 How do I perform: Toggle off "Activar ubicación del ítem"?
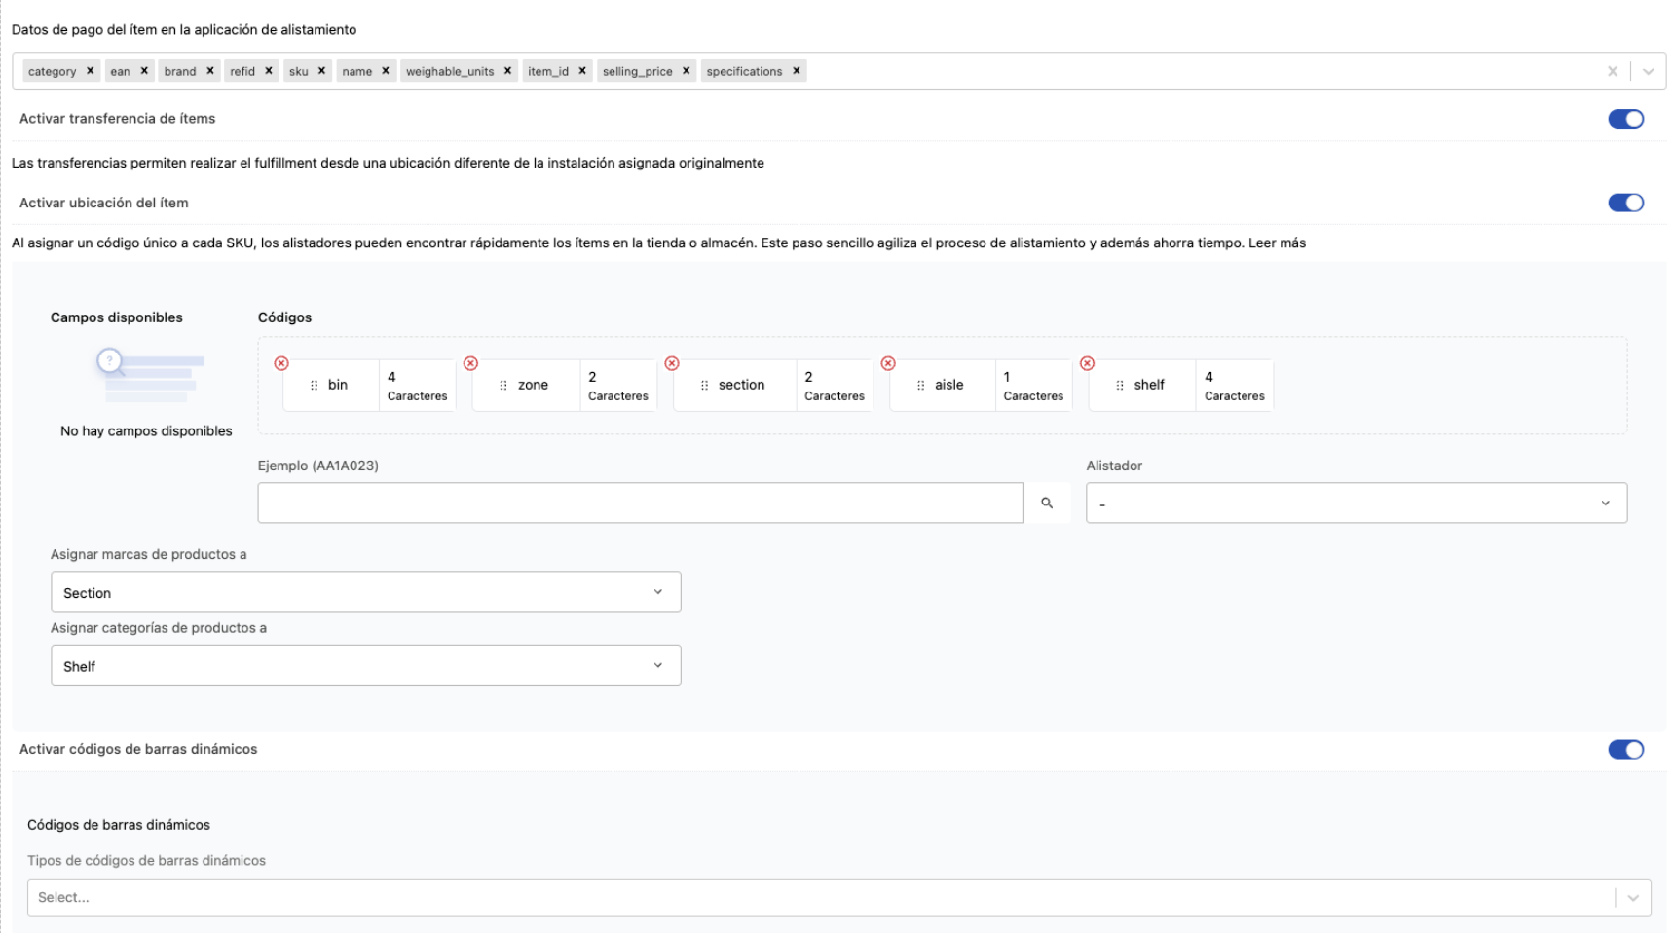(1626, 203)
